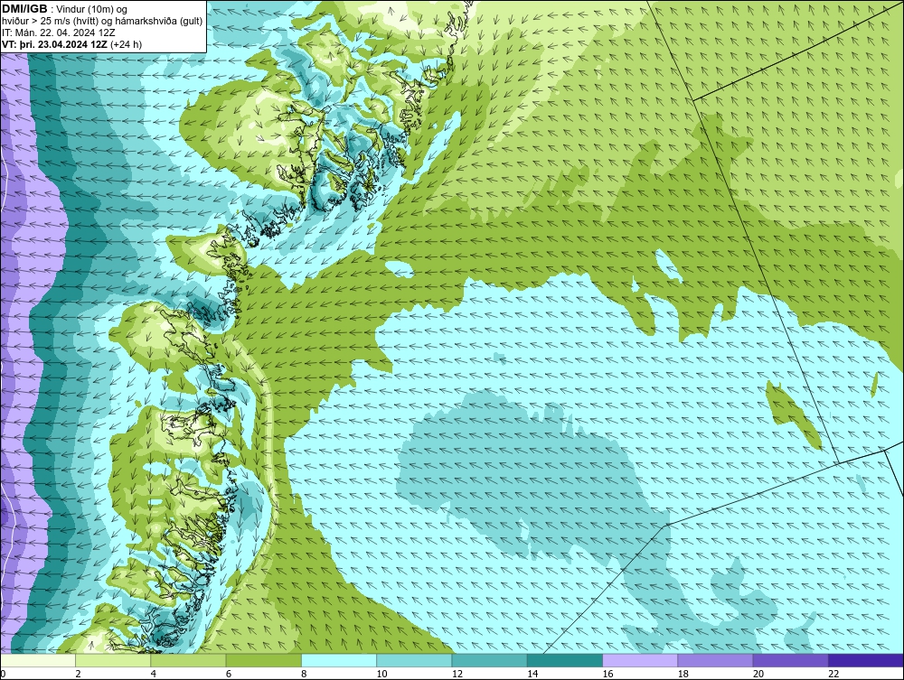904x680 pixels.
Task: Click the 10–12 m/s legend color swatch
Action: point(414,660)
